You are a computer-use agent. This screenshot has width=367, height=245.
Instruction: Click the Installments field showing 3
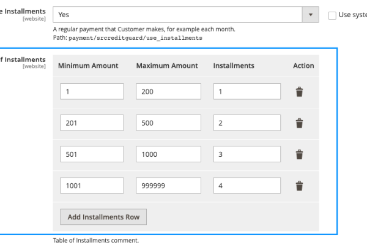(x=247, y=155)
